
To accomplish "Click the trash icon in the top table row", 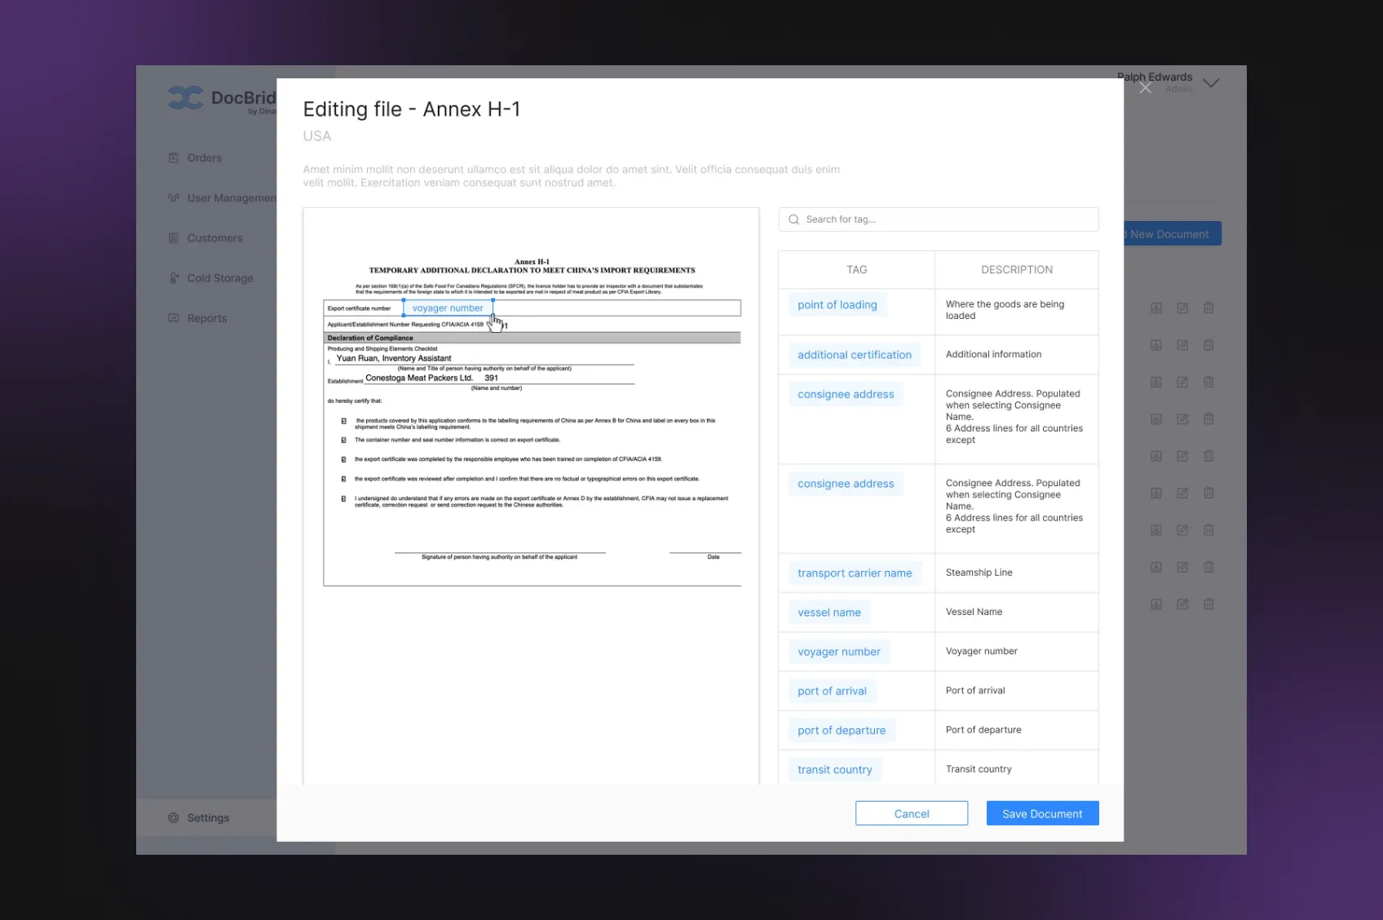I will pos(1208,308).
